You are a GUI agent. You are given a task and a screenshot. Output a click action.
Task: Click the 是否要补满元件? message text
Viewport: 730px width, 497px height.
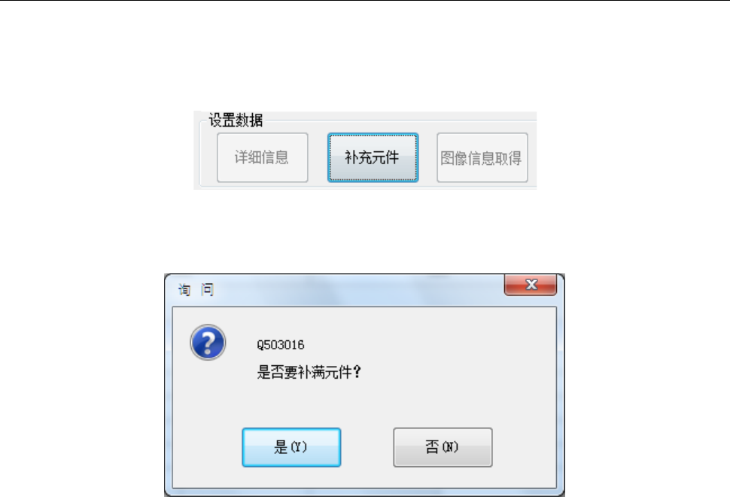[x=309, y=372]
